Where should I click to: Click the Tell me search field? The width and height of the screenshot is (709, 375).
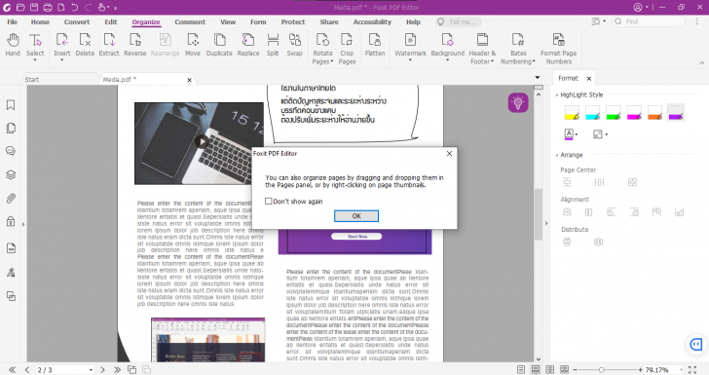coord(459,21)
